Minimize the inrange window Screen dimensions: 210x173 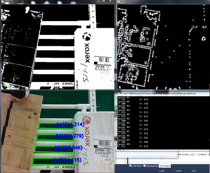coord(99,1)
